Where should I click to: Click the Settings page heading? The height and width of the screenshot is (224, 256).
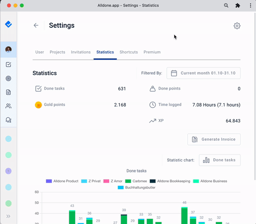[x=62, y=25]
